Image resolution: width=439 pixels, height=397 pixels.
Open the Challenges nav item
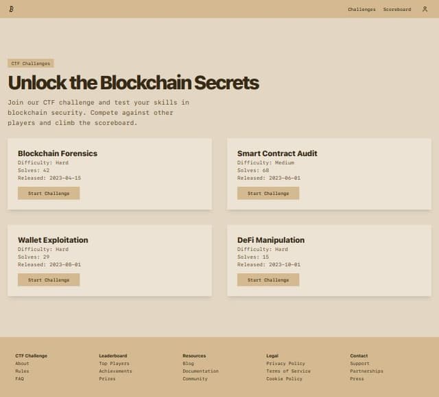[x=361, y=10]
